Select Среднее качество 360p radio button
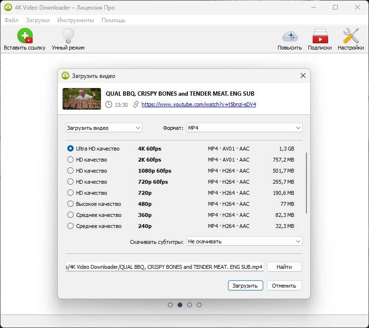 pos(70,215)
